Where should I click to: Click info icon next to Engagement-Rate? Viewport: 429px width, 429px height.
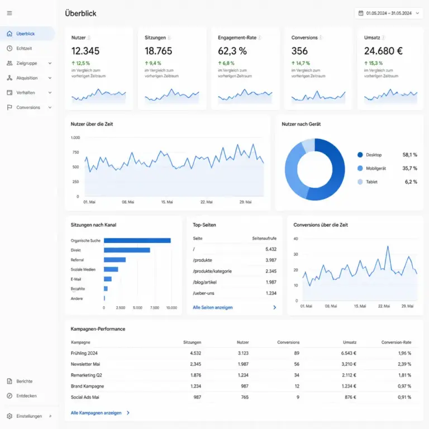pos(260,37)
